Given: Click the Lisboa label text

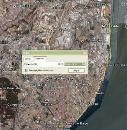Looking at the screenshot, I should click(x=47, y=104).
